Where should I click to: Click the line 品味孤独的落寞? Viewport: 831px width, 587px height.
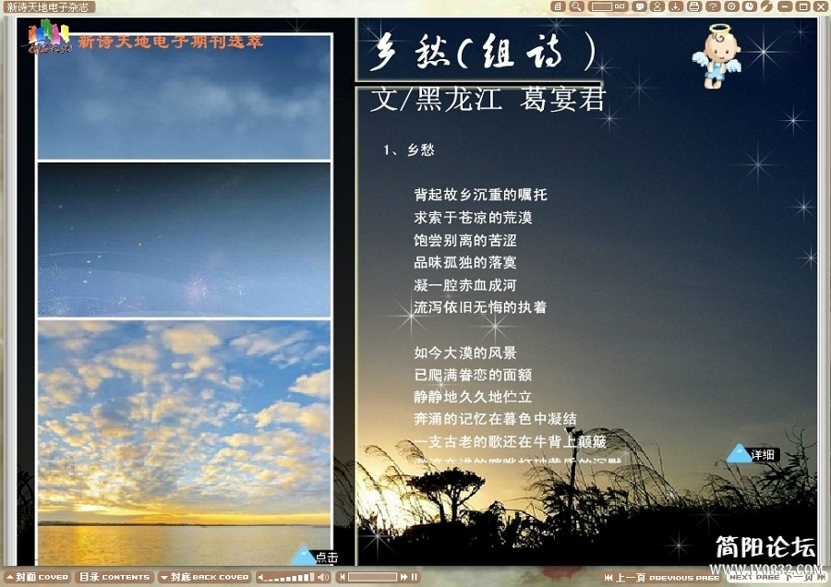[465, 262]
